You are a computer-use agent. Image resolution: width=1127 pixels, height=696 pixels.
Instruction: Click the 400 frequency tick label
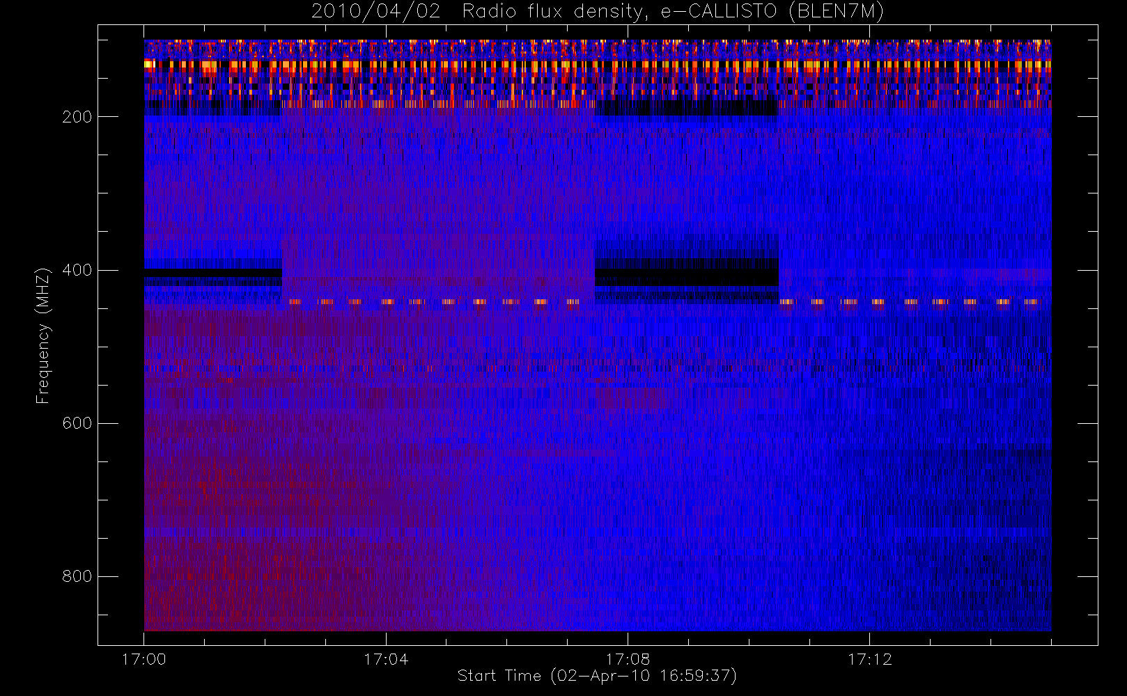77,270
